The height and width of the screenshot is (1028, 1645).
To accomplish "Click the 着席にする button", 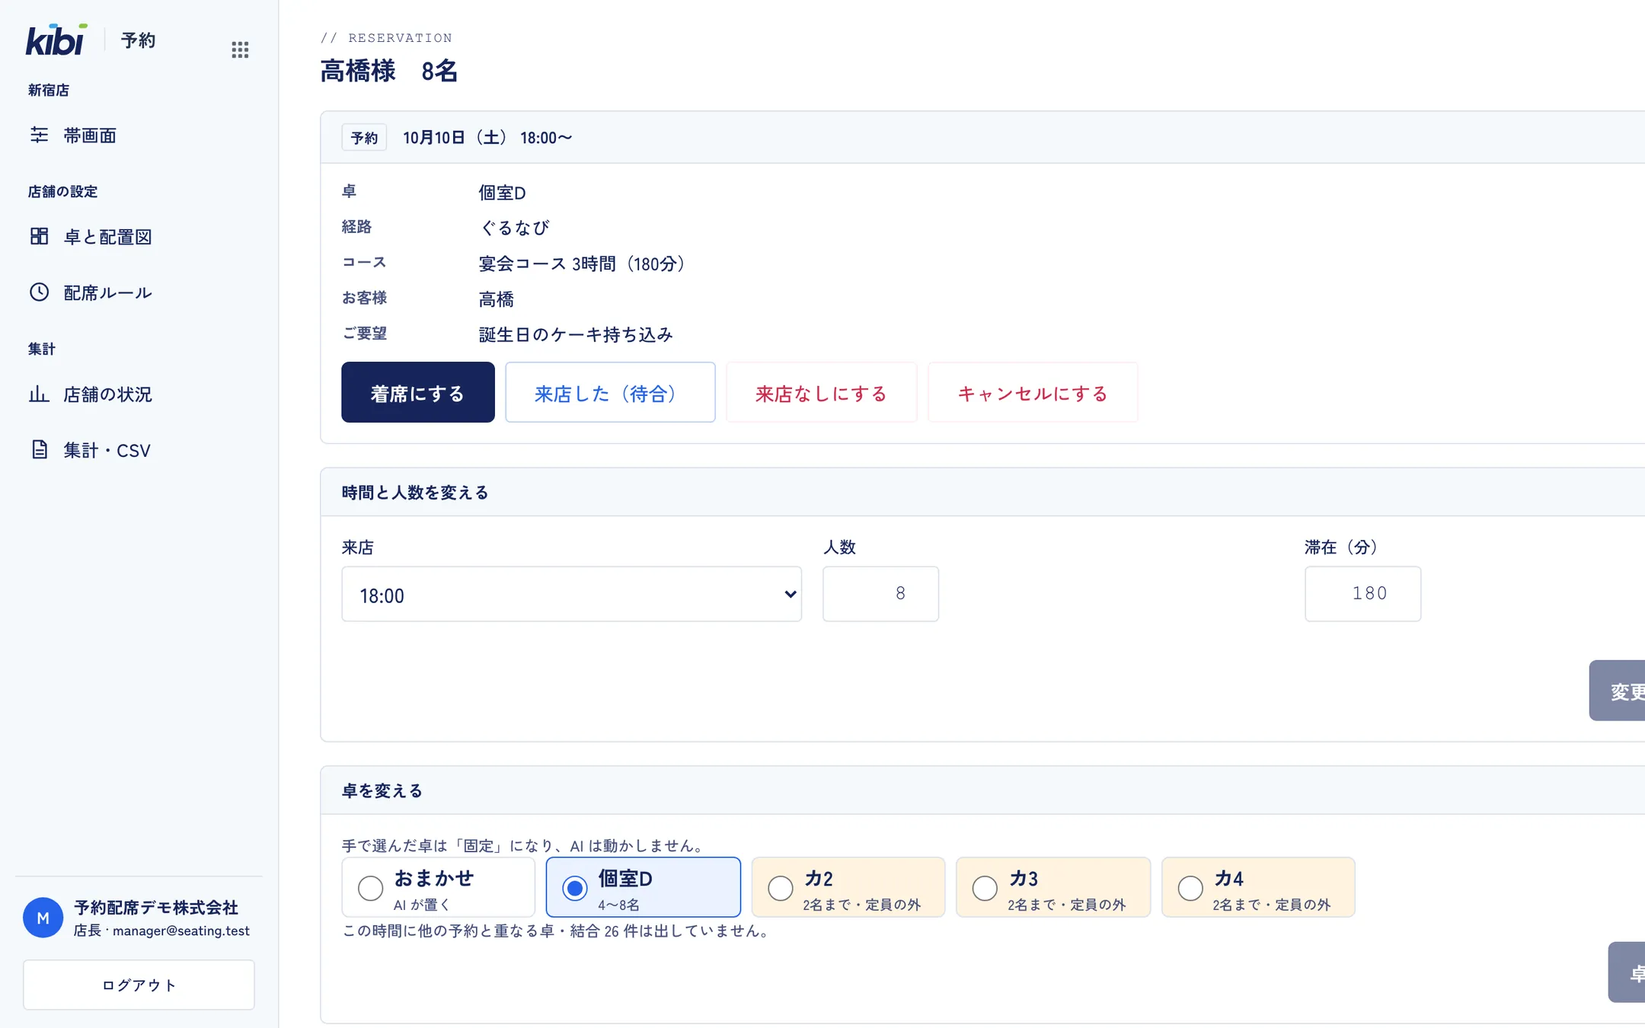I will click(x=418, y=392).
